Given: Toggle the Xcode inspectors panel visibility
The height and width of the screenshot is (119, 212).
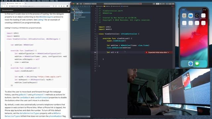Looking at the screenshot, I should (x=173, y=4).
